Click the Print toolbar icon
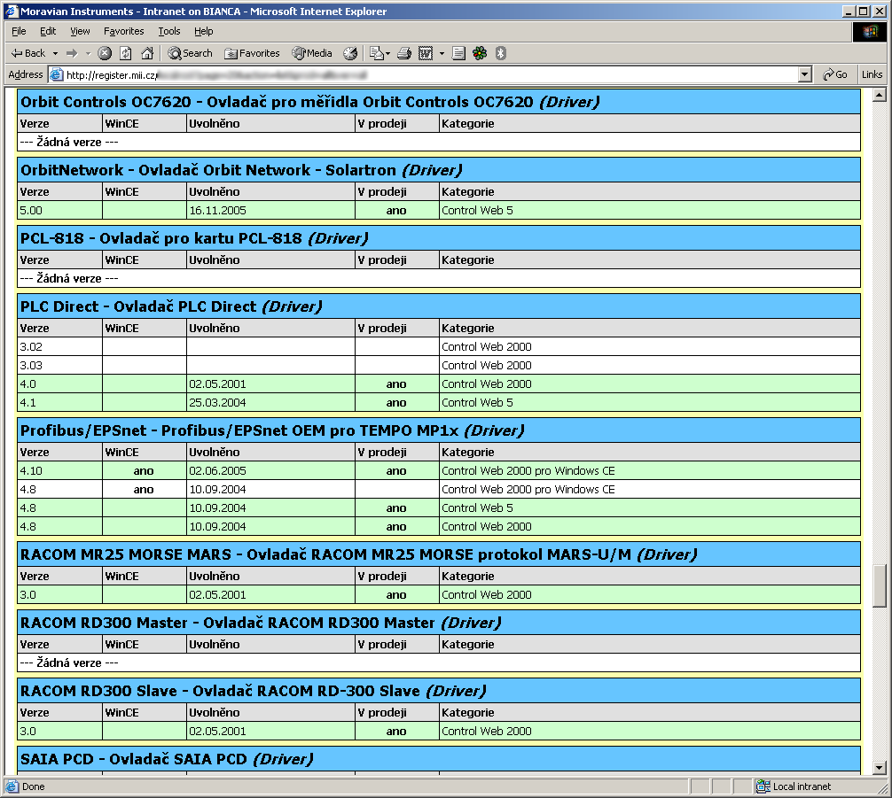The width and height of the screenshot is (892, 798). (404, 53)
